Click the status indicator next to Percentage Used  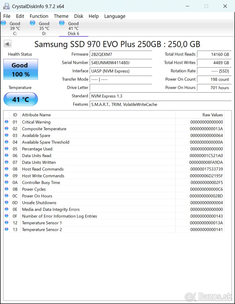[6, 149]
